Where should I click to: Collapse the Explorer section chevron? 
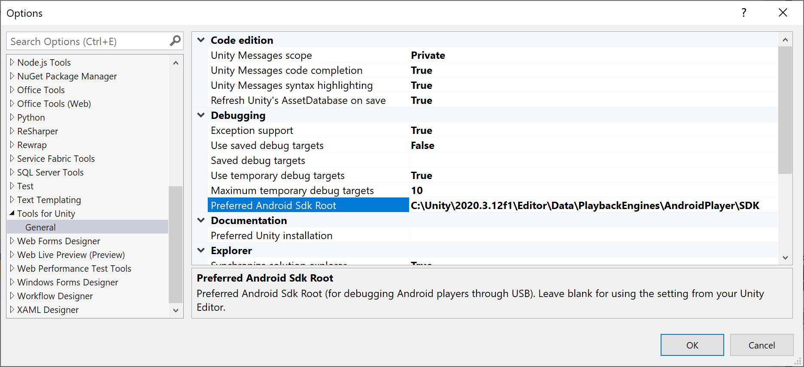point(201,251)
